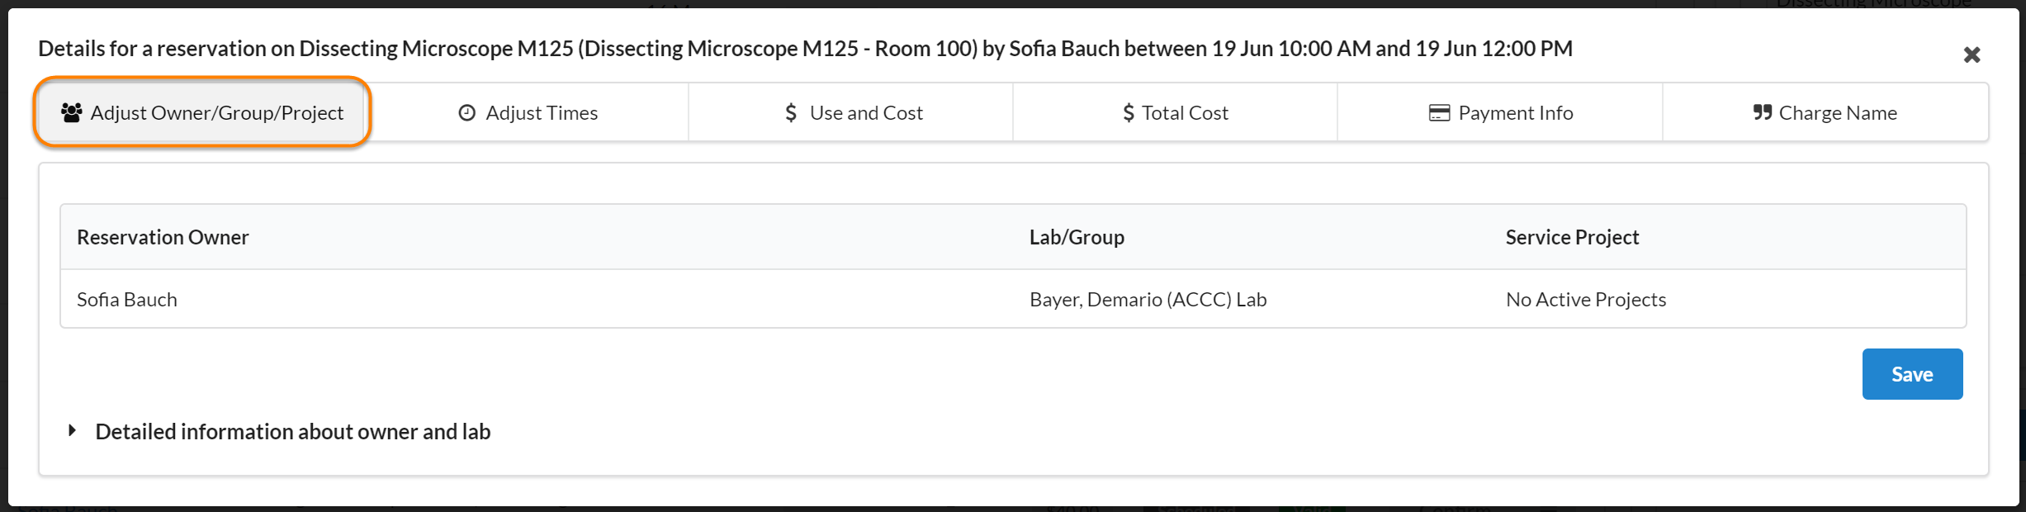Click the credit card icon for Payment Info
This screenshot has width=2026, height=512.
1439,113
